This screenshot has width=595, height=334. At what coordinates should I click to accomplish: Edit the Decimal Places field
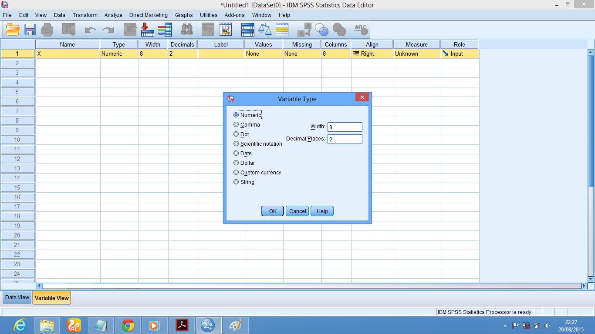point(345,139)
